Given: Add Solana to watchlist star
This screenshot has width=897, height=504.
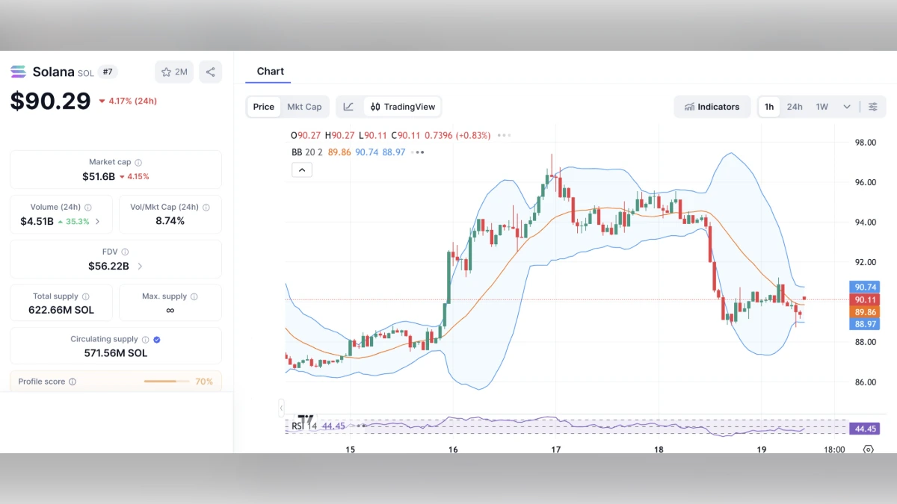Looking at the screenshot, I should (x=173, y=72).
